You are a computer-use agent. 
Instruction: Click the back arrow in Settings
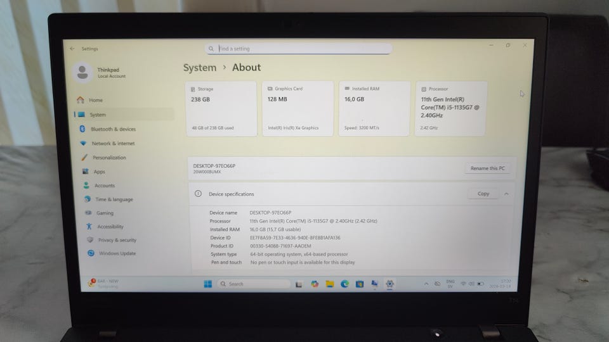[x=72, y=49]
